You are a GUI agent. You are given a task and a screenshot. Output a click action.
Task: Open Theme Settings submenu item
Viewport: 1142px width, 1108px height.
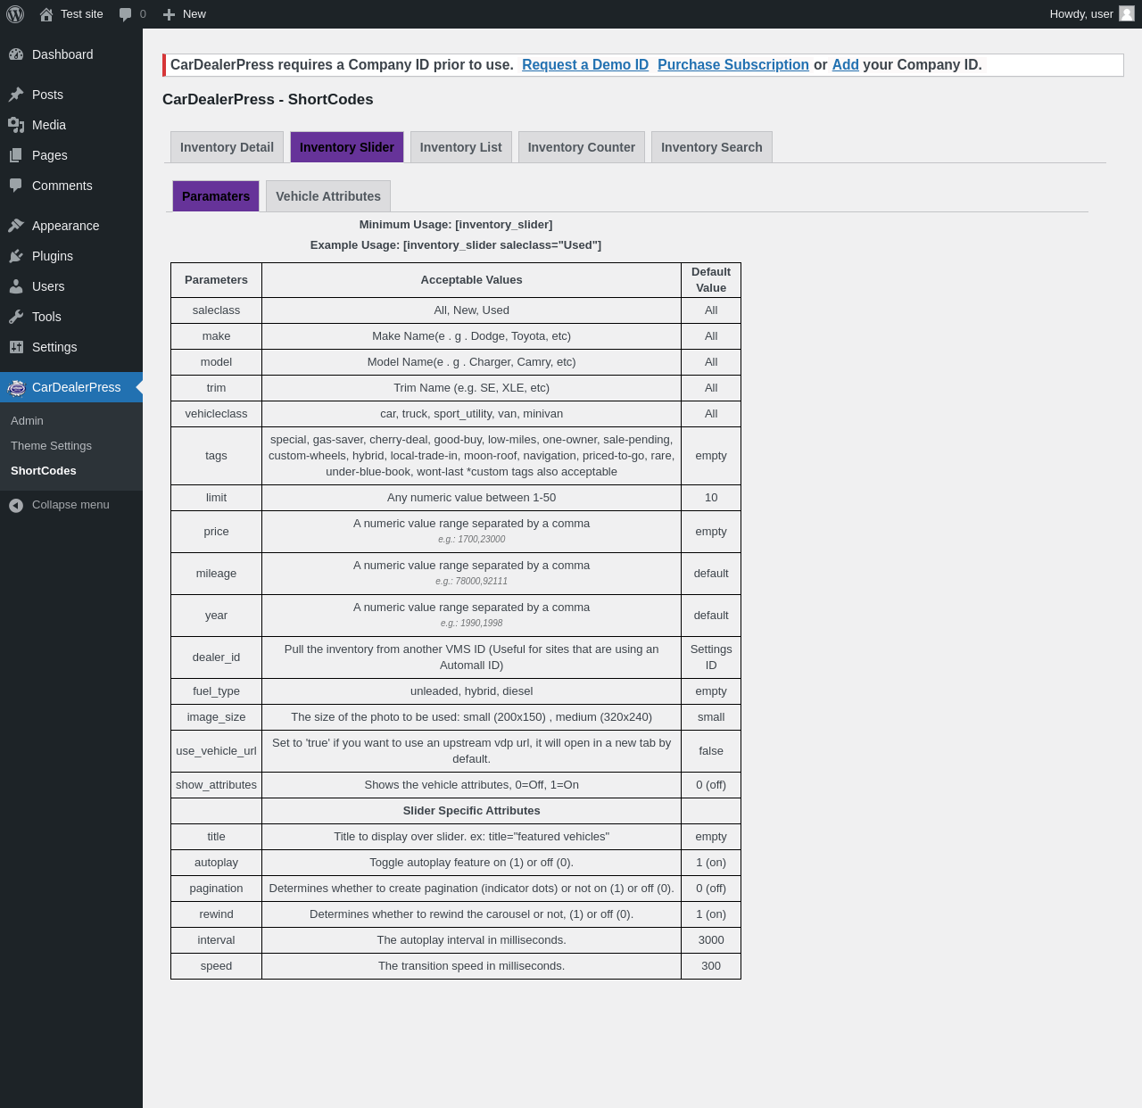[51, 446]
